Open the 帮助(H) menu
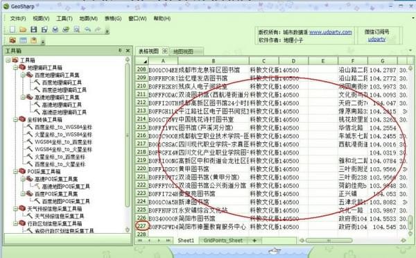Screen dimensions: 416x258 tap(162, 19)
